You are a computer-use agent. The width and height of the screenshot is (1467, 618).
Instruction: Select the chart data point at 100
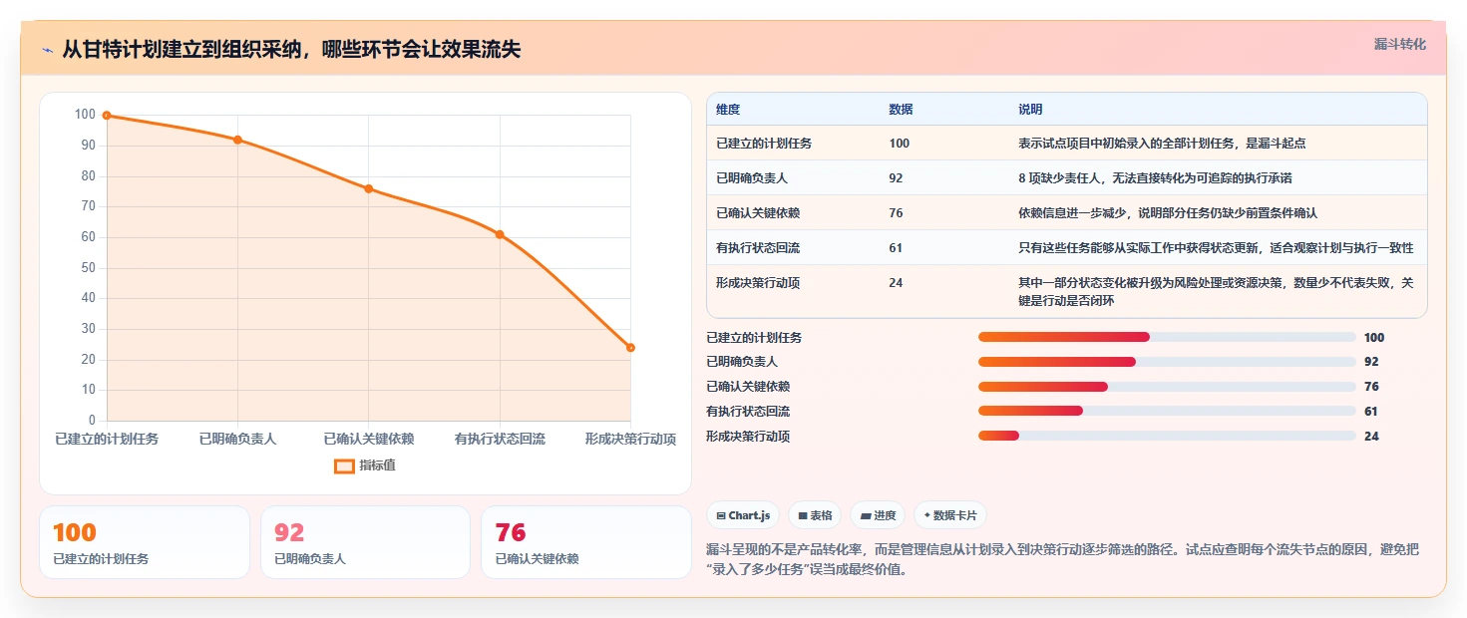pos(107,116)
